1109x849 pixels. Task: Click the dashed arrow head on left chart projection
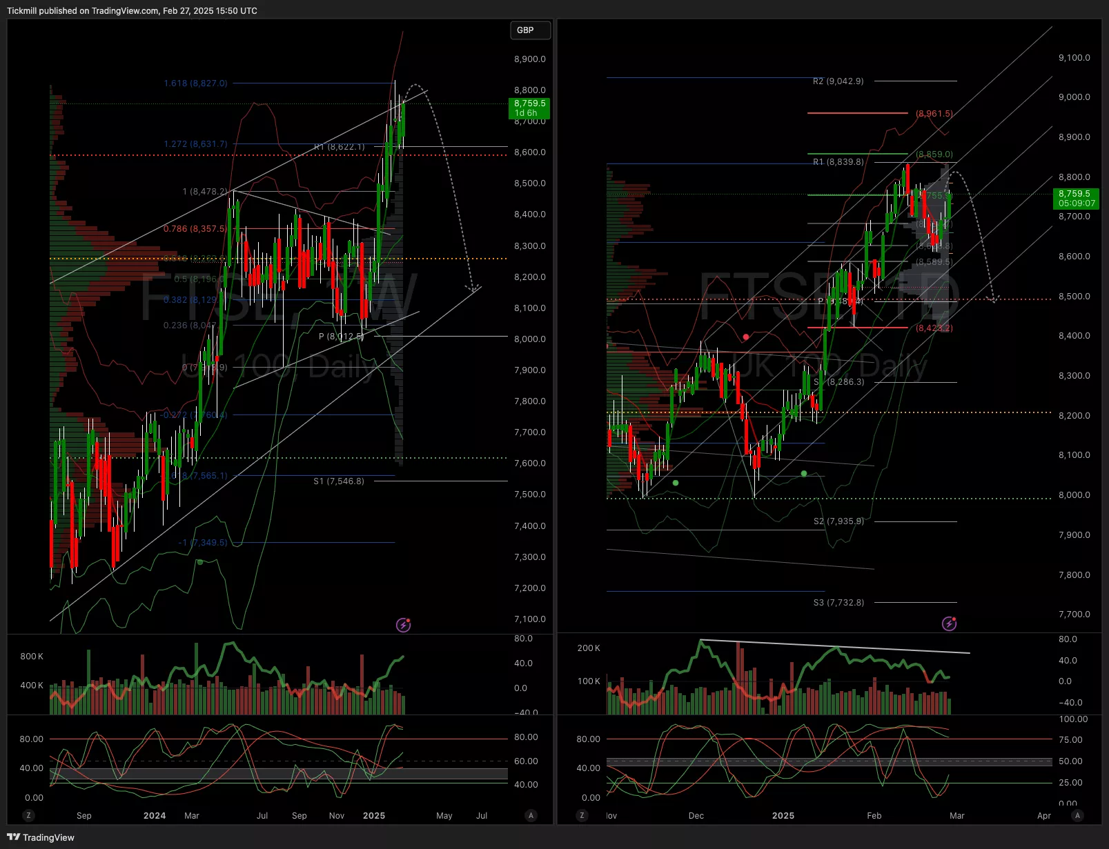473,287
